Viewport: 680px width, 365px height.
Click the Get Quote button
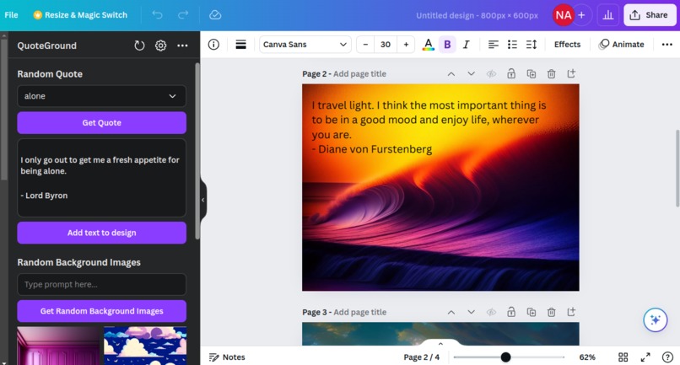click(101, 123)
